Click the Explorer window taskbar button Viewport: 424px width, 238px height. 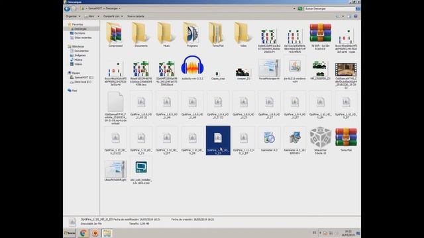(x=107, y=233)
